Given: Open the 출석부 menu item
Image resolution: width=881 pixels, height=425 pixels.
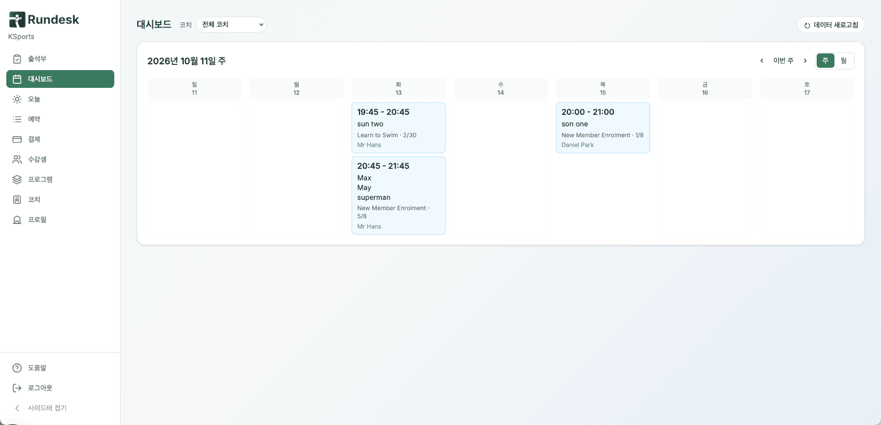Looking at the screenshot, I should click(60, 59).
